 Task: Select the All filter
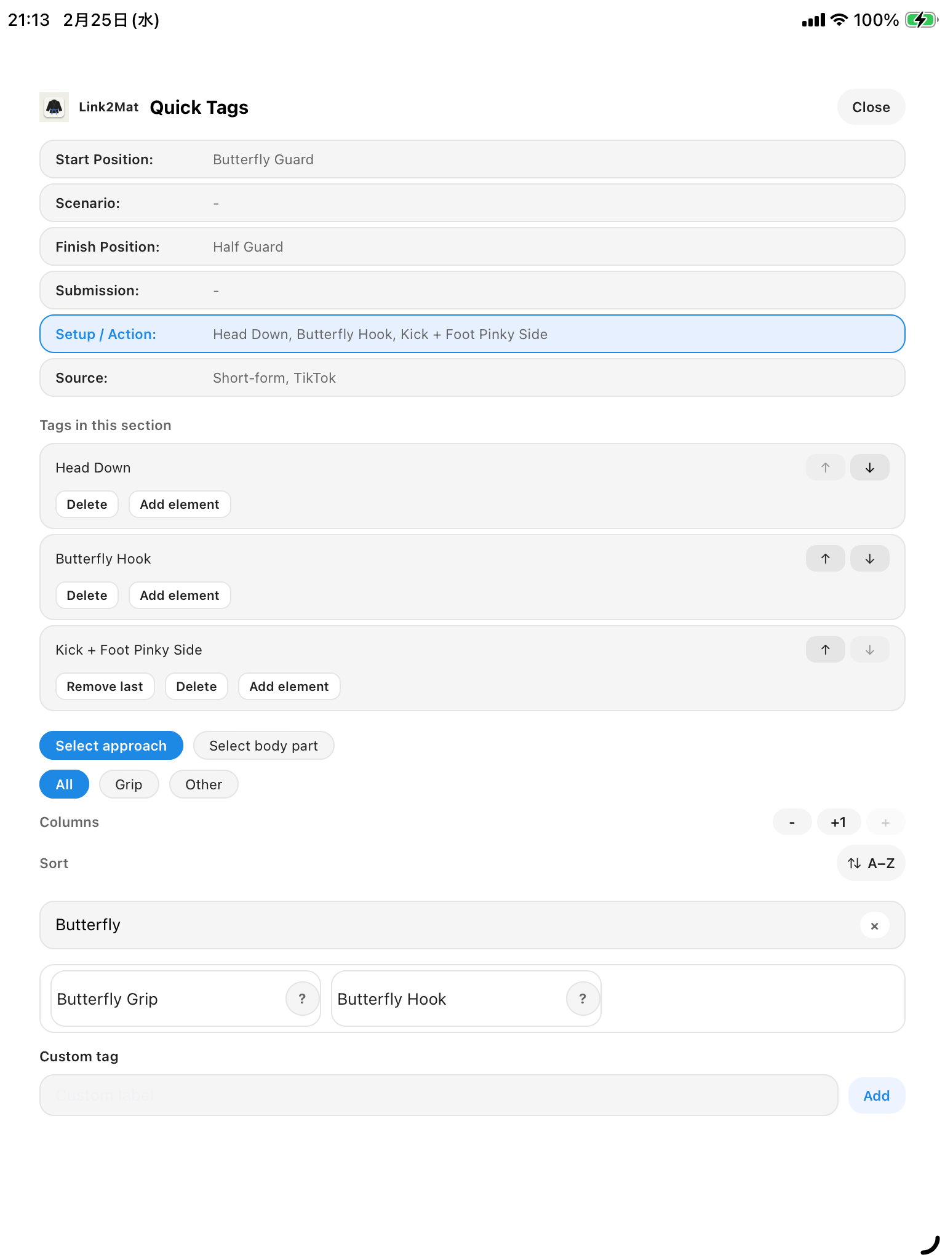(x=65, y=784)
